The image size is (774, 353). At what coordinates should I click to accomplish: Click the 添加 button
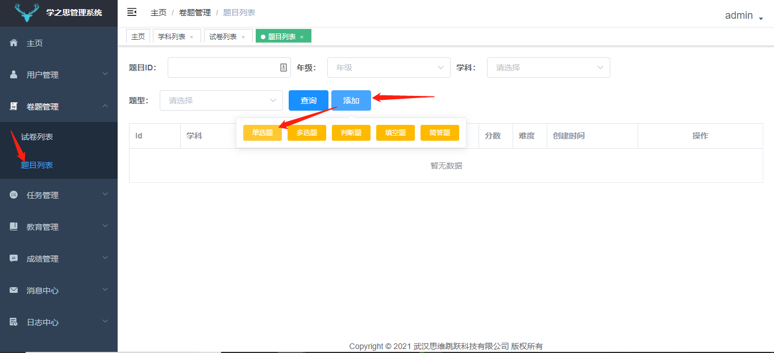[x=351, y=100]
